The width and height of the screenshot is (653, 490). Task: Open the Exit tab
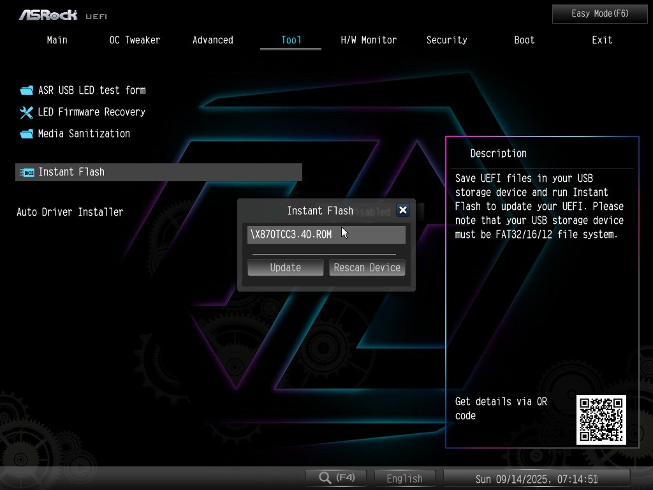click(602, 40)
